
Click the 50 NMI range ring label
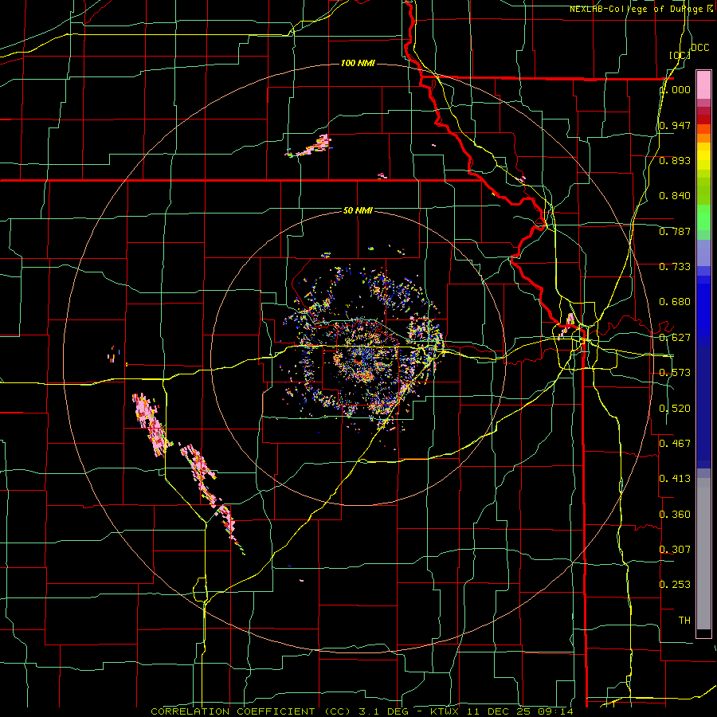click(358, 210)
